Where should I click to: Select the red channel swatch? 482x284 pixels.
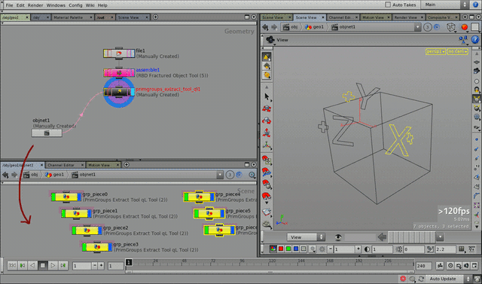coord(280,249)
